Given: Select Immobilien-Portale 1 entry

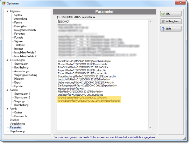Looking at the screenshot, I should click(x=25, y=53).
